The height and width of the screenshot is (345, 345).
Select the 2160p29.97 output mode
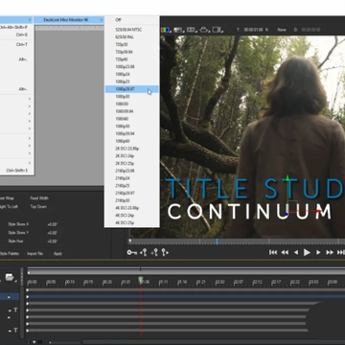(x=132, y=193)
